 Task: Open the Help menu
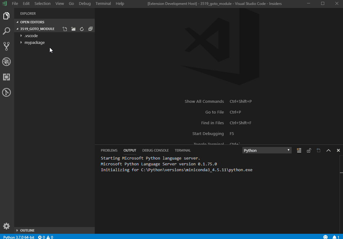[120, 3]
